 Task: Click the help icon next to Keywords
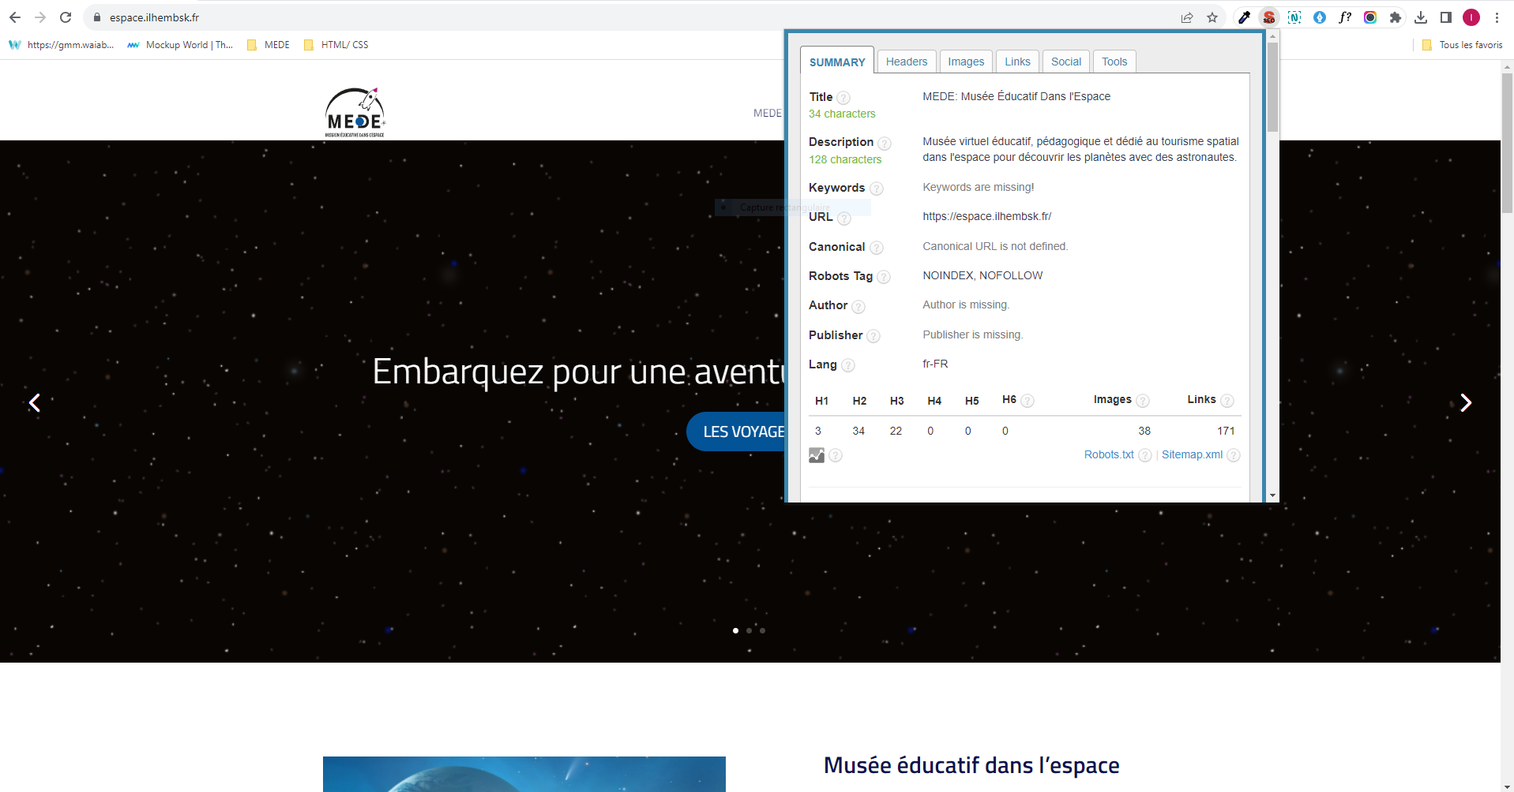(x=877, y=189)
